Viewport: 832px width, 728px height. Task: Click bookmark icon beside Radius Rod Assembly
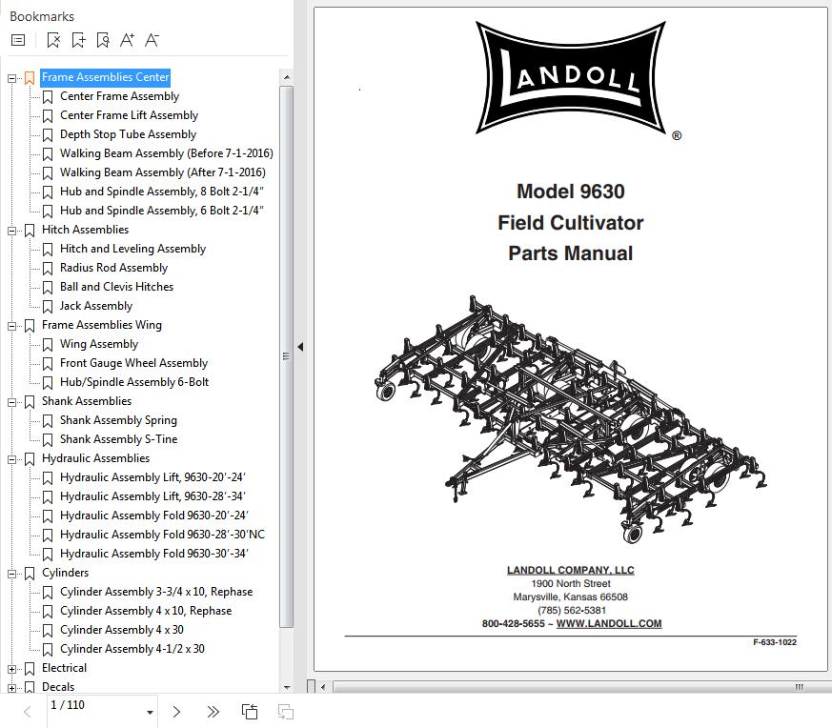pos(48,269)
